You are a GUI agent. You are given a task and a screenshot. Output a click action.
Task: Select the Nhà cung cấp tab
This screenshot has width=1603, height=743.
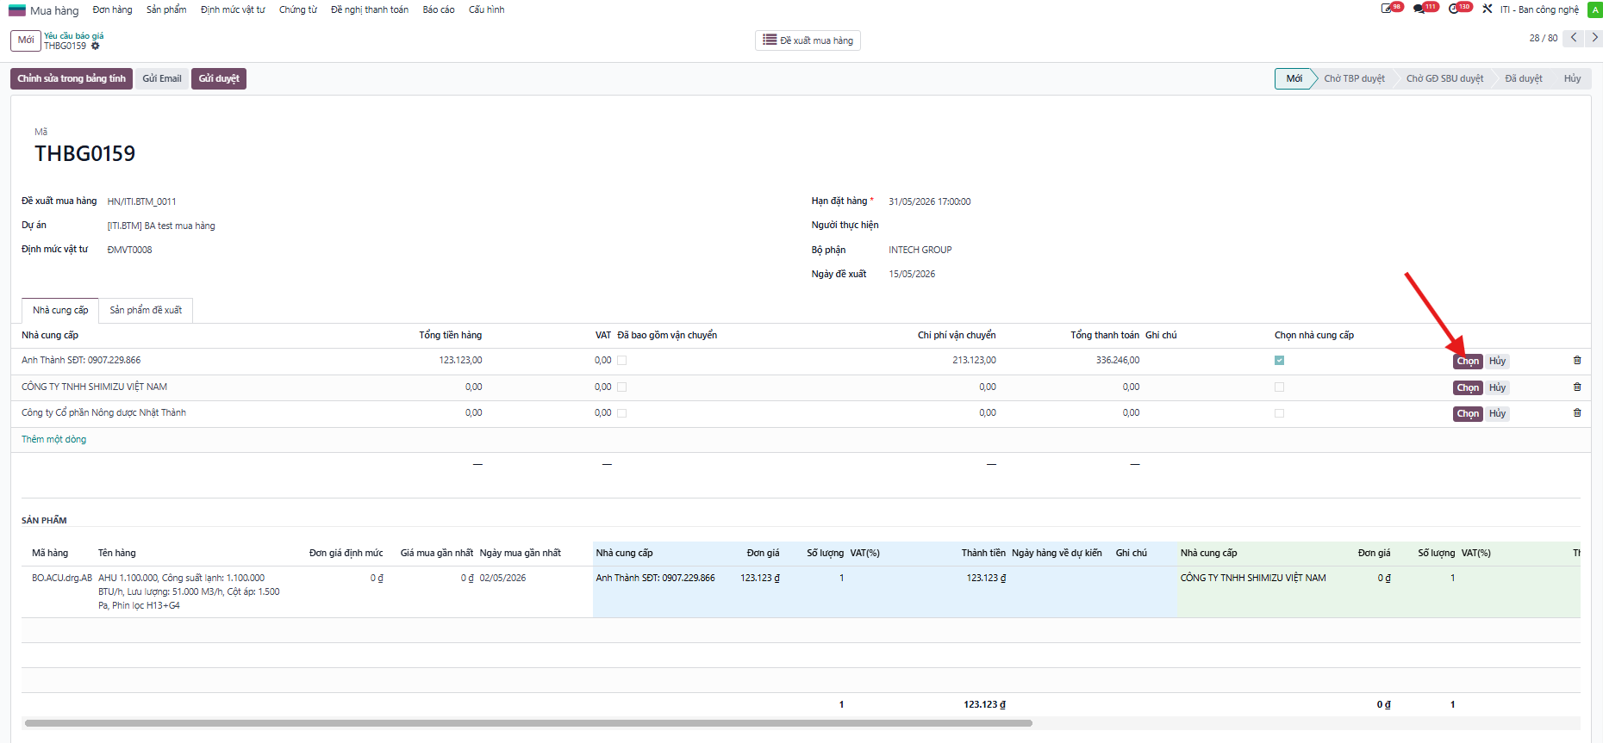click(x=60, y=310)
